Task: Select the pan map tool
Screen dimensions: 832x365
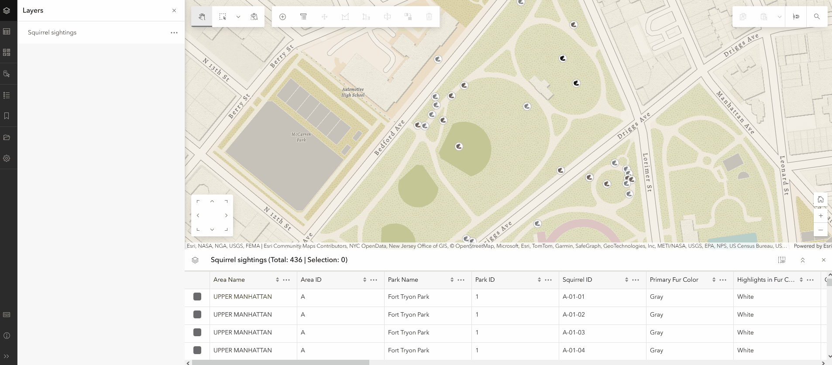Action: (202, 17)
